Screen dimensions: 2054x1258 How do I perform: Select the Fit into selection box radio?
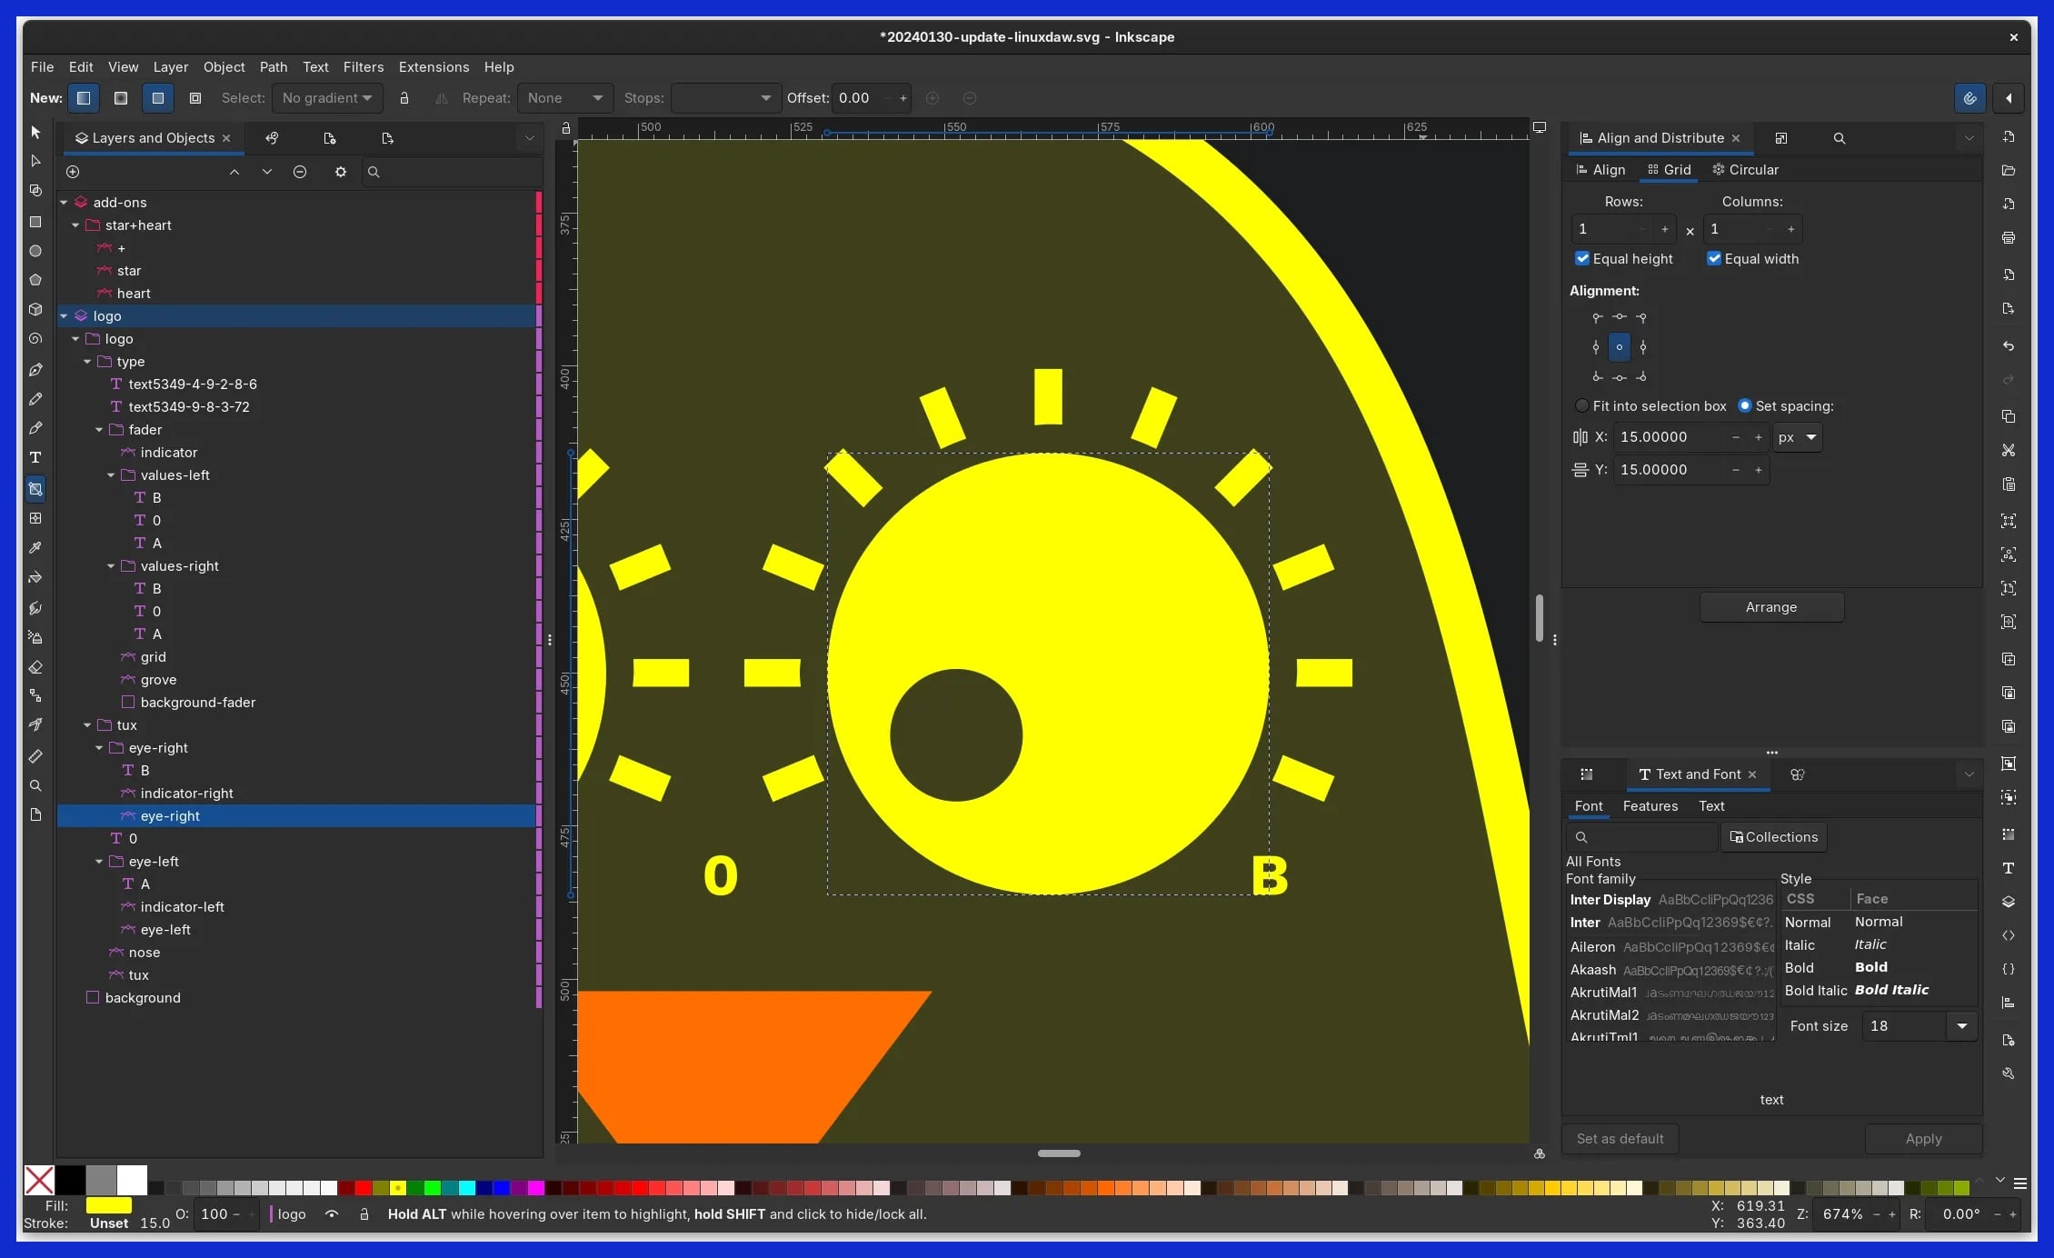click(x=1582, y=405)
